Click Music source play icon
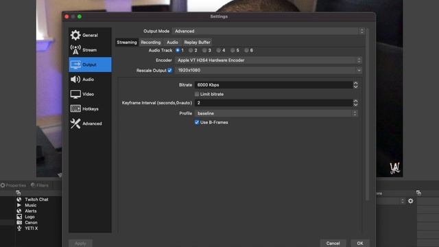 [x=19, y=205]
